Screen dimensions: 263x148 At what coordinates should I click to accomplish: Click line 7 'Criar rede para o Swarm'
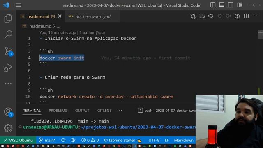click(x=75, y=77)
